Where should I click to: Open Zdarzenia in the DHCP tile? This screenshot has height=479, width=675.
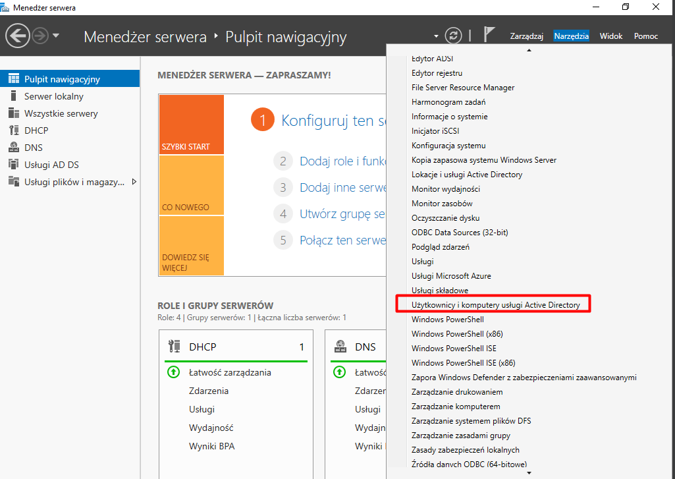tap(209, 391)
